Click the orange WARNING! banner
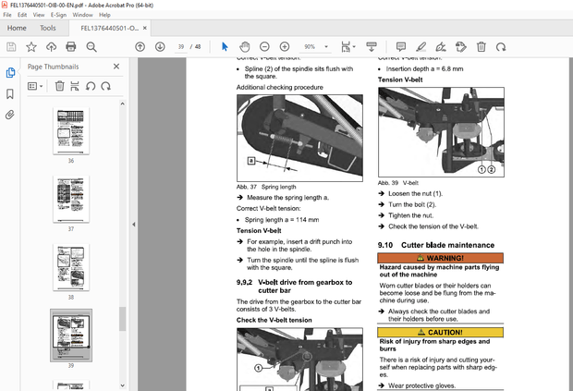Viewport: 573px width, 391px height. pyautogui.click(x=440, y=258)
